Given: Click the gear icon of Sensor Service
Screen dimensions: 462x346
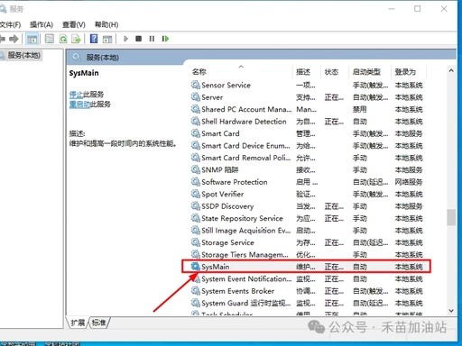Looking at the screenshot, I should click(x=196, y=85).
